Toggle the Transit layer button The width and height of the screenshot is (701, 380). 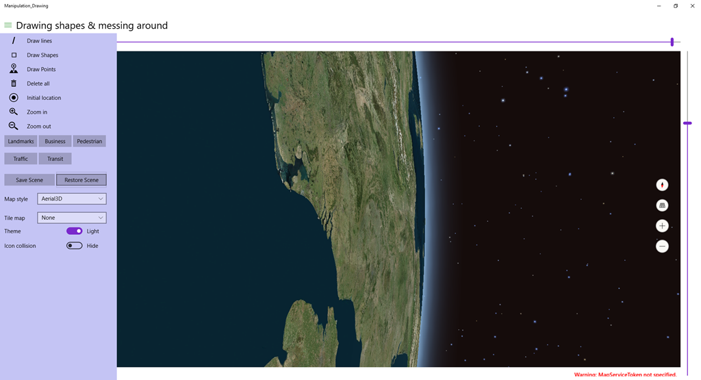[55, 159]
